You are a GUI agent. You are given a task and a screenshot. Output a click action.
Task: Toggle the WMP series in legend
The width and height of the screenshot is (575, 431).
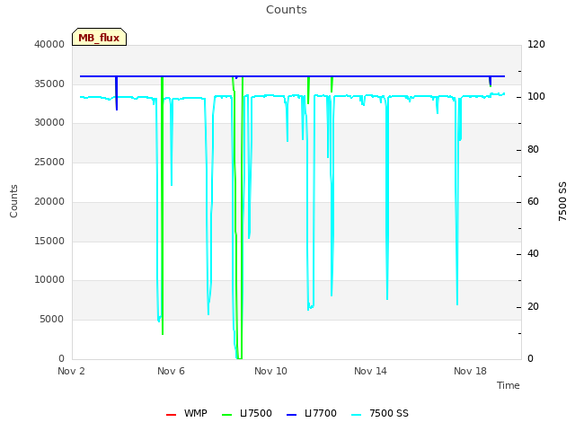(x=186, y=413)
